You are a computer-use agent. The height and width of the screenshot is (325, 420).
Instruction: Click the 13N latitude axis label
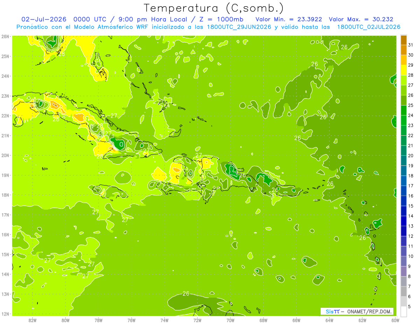click(5, 294)
